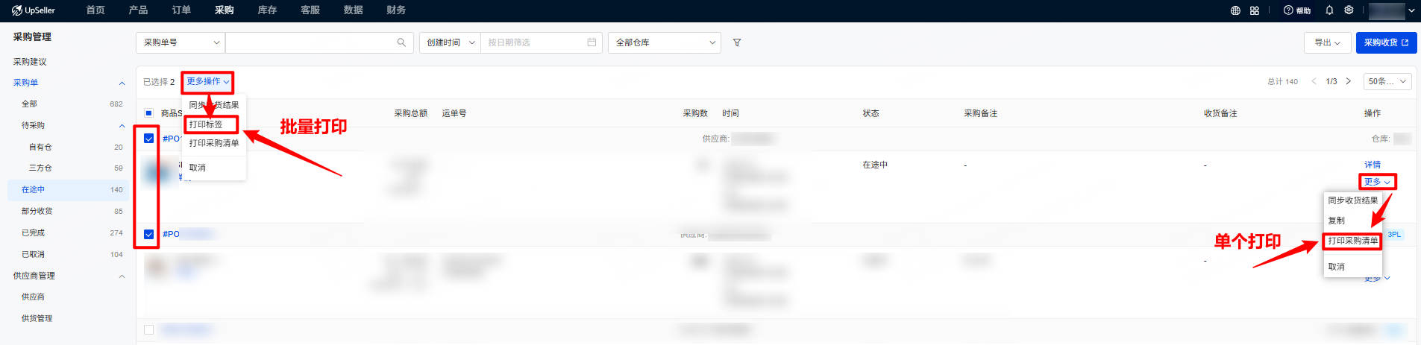Open the 帮助 help menu
This screenshot has width=1421, height=345.
pyautogui.click(x=1297, y=10)
